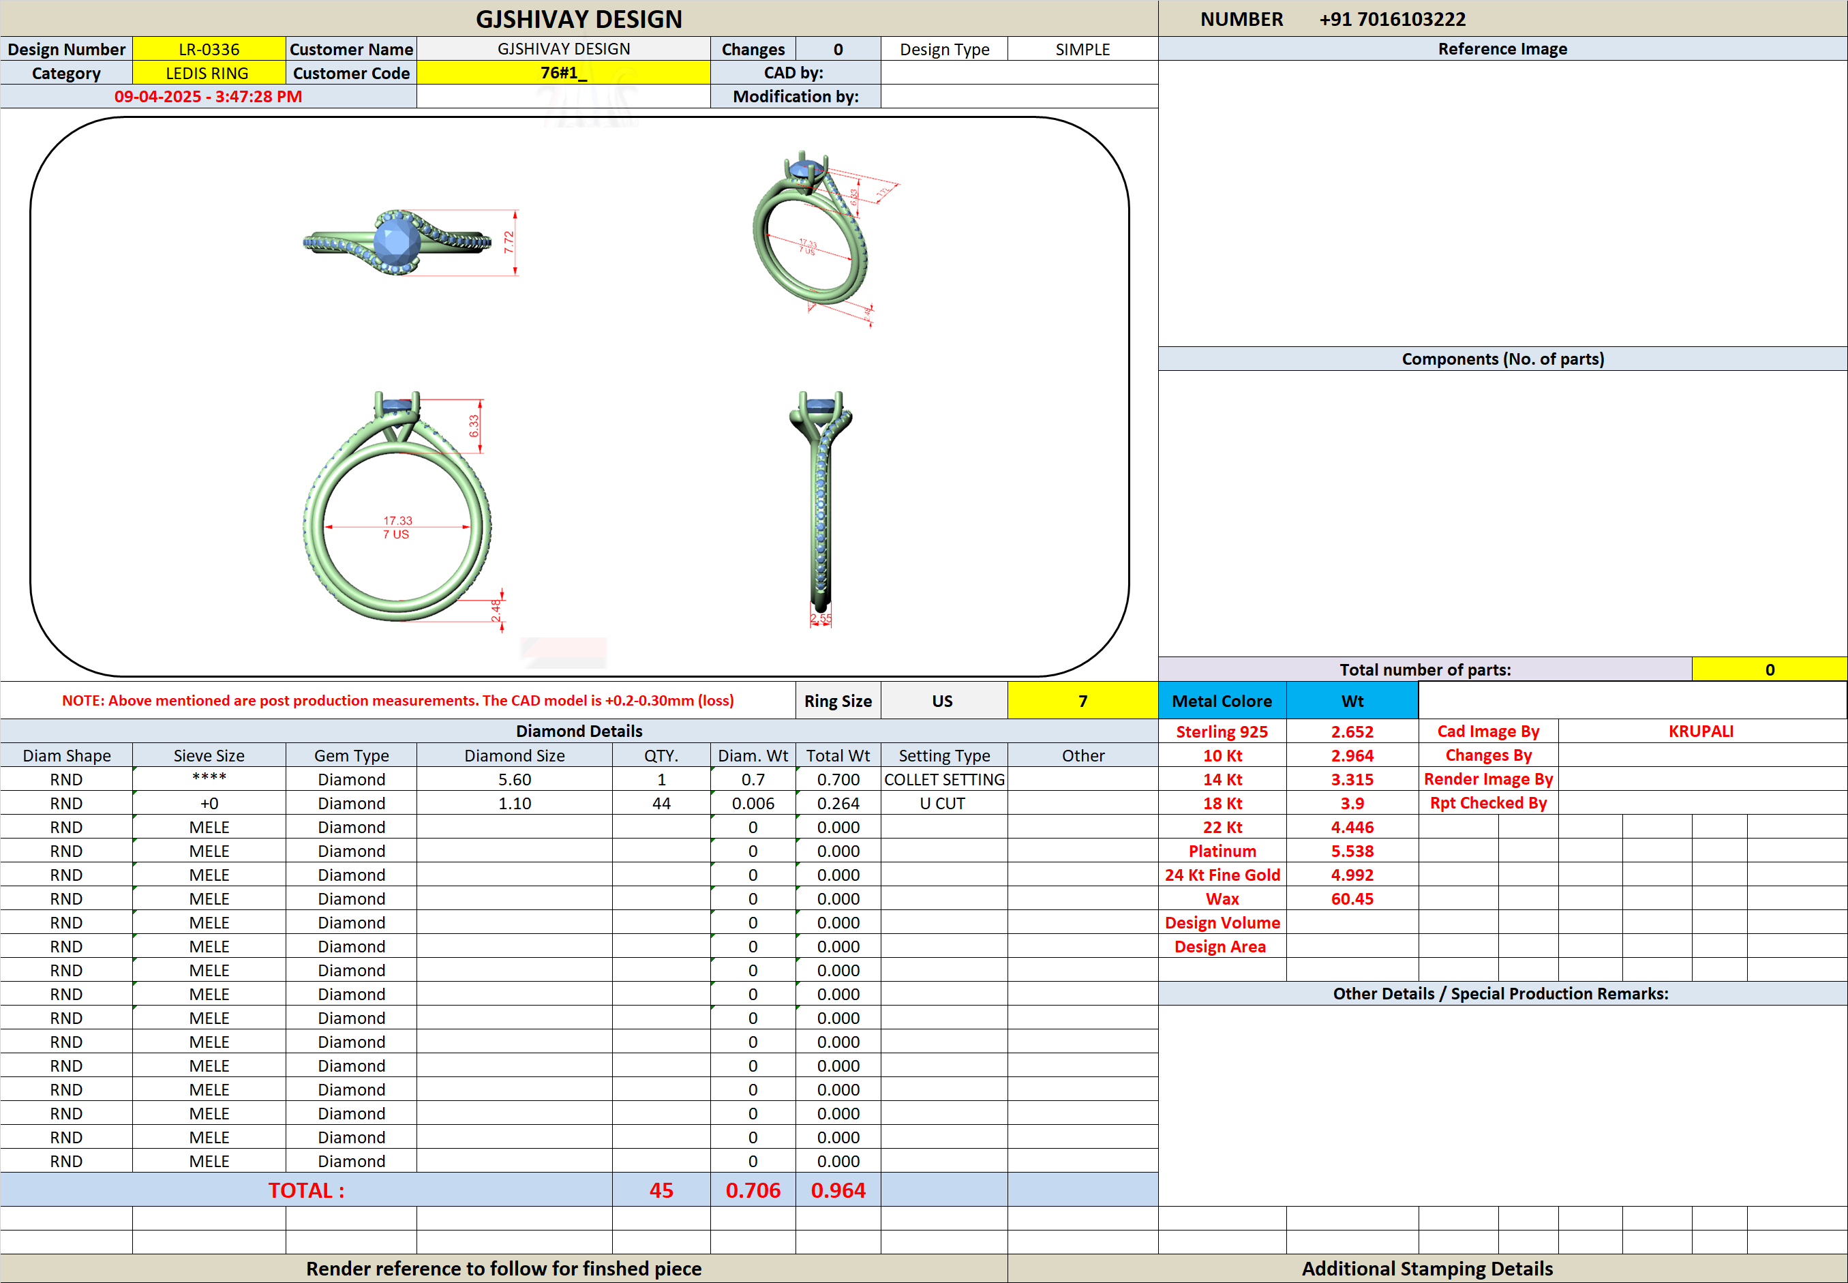Click the KRUPALI name cell
This screenshot has width=1848, height=1283.
(x=1701, y=731)
